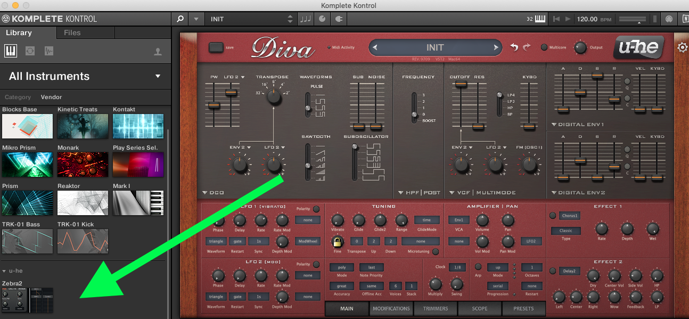Sort products by Category

18,97
